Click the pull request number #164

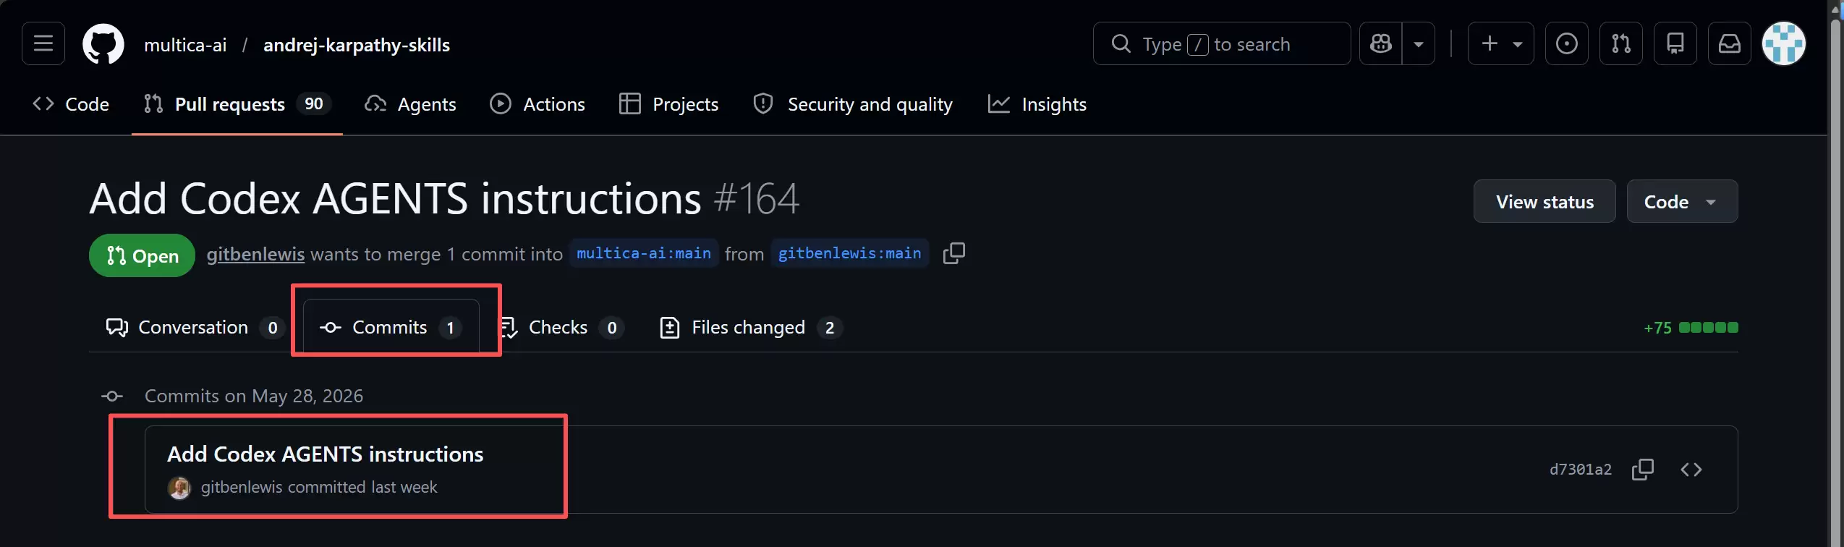[x=756, y=198]
